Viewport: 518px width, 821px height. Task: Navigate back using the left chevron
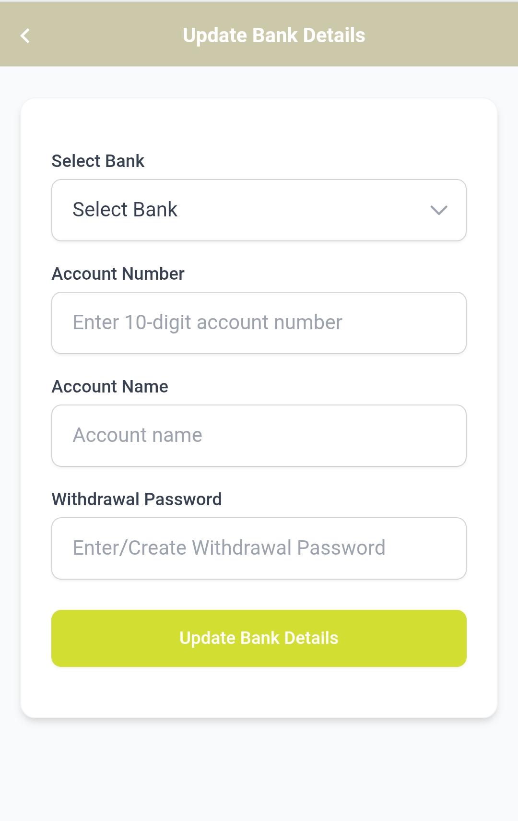coord(25,35)
